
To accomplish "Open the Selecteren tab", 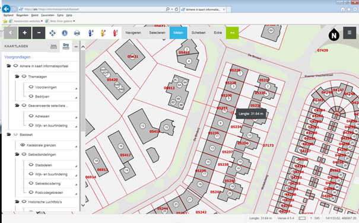I will pyautogui.click(x=157, y=33).
